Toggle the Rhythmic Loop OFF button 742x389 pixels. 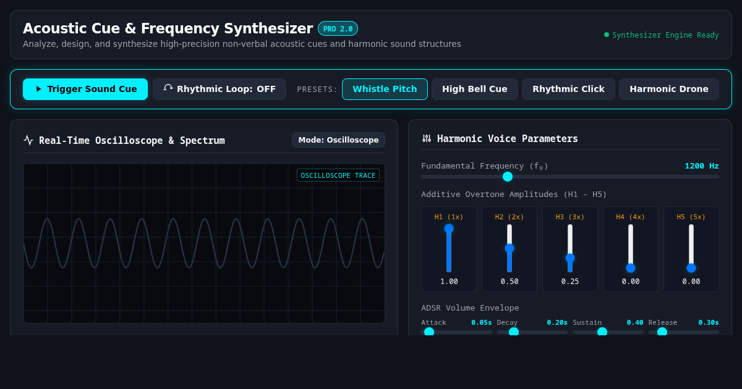[220, 89]
